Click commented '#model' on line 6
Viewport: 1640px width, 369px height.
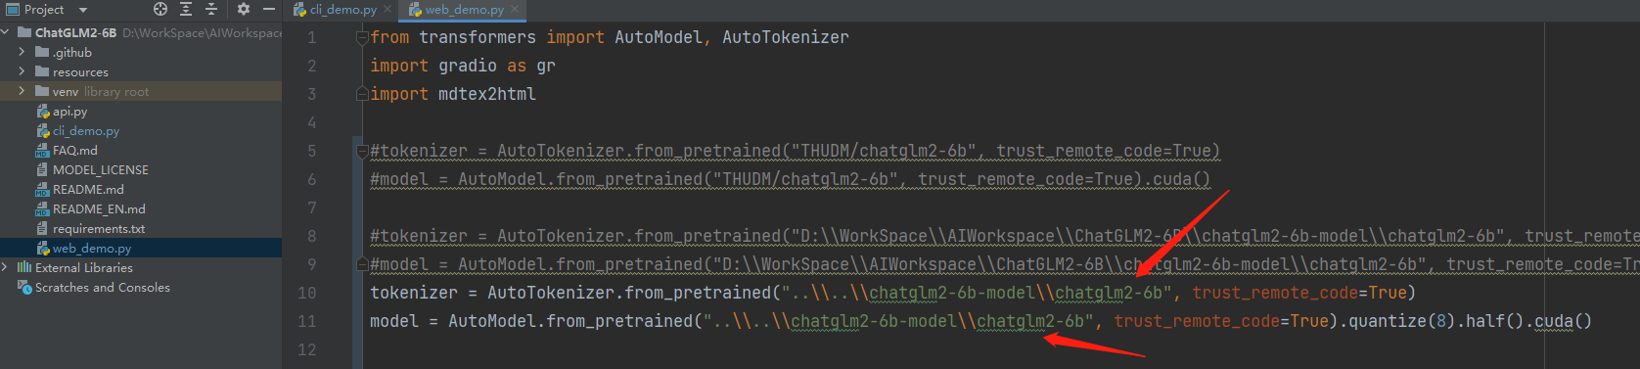click(399, 179)
